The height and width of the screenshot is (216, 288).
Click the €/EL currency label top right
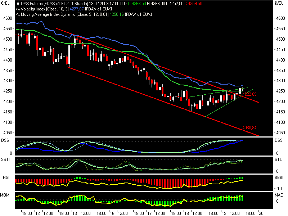click(279, 3)
